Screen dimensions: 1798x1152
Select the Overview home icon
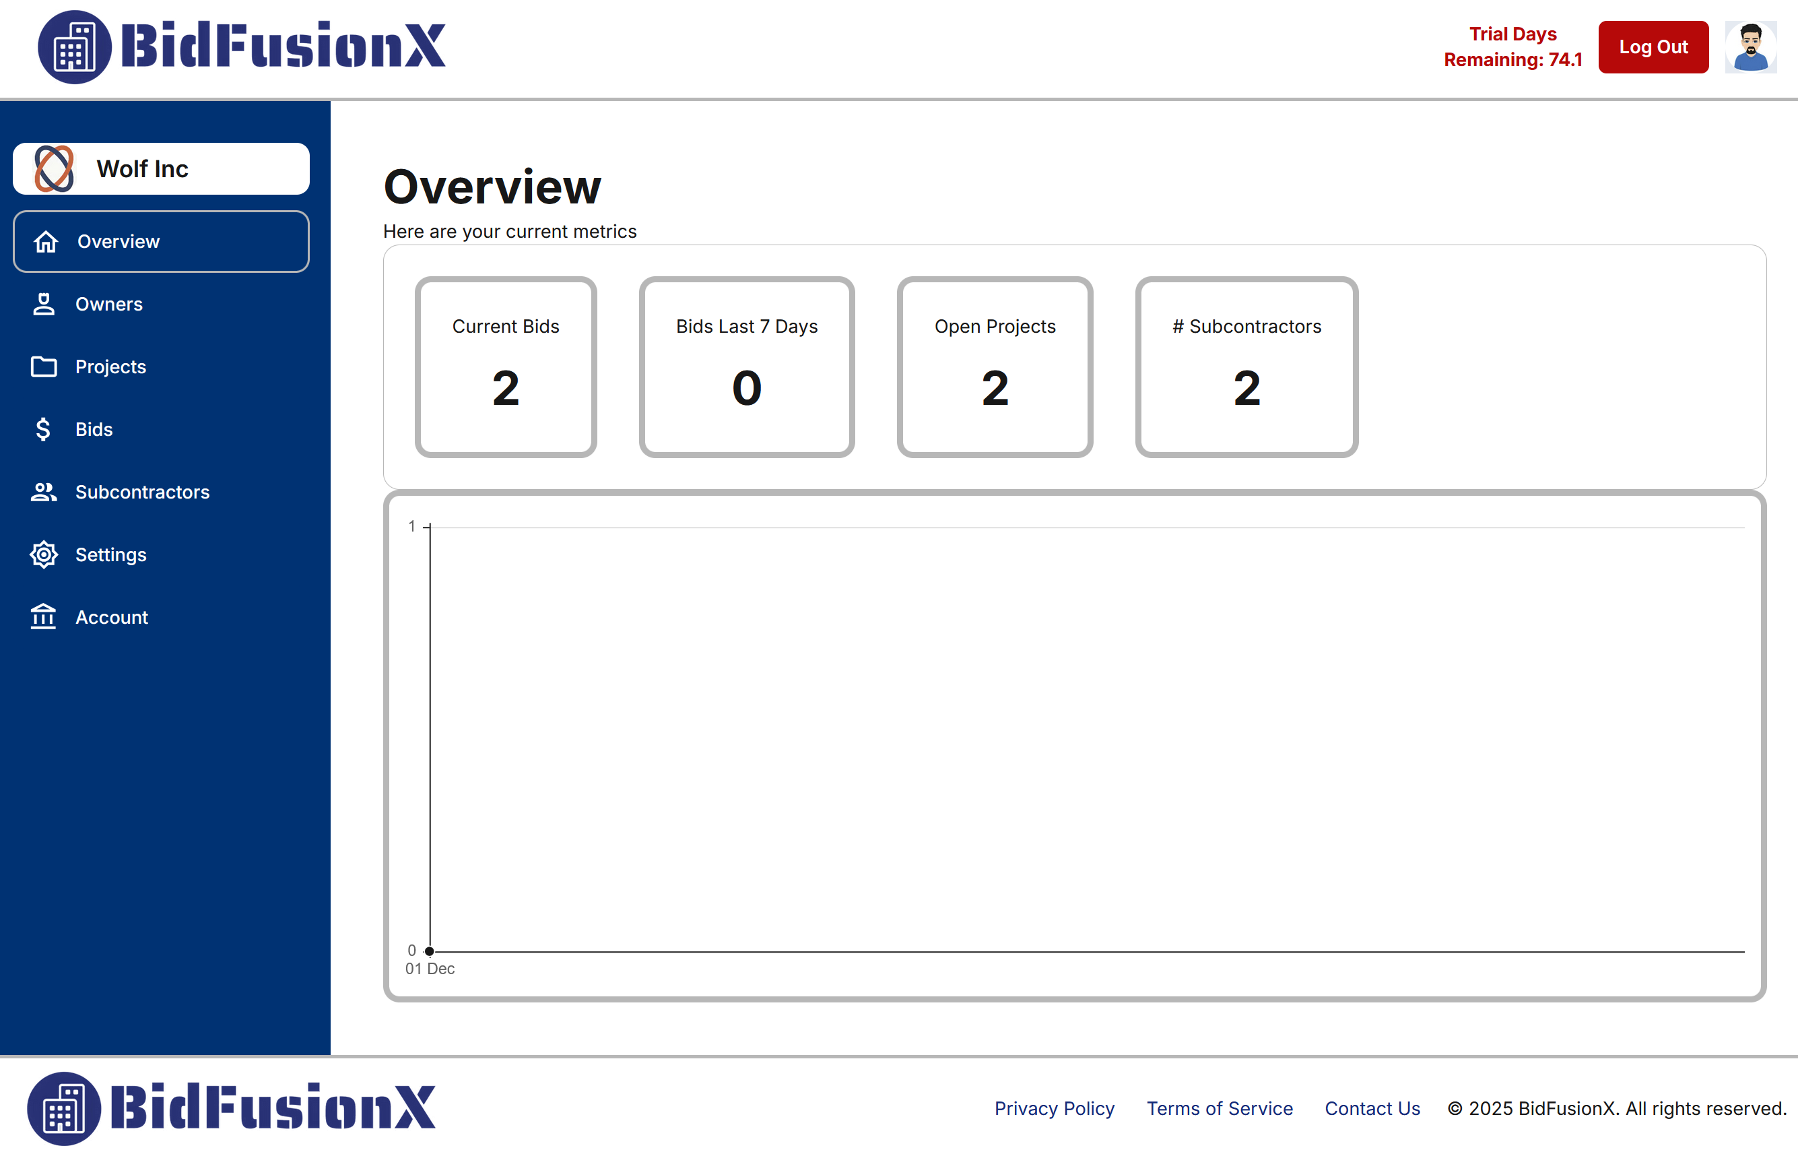(x=45, y=242)
